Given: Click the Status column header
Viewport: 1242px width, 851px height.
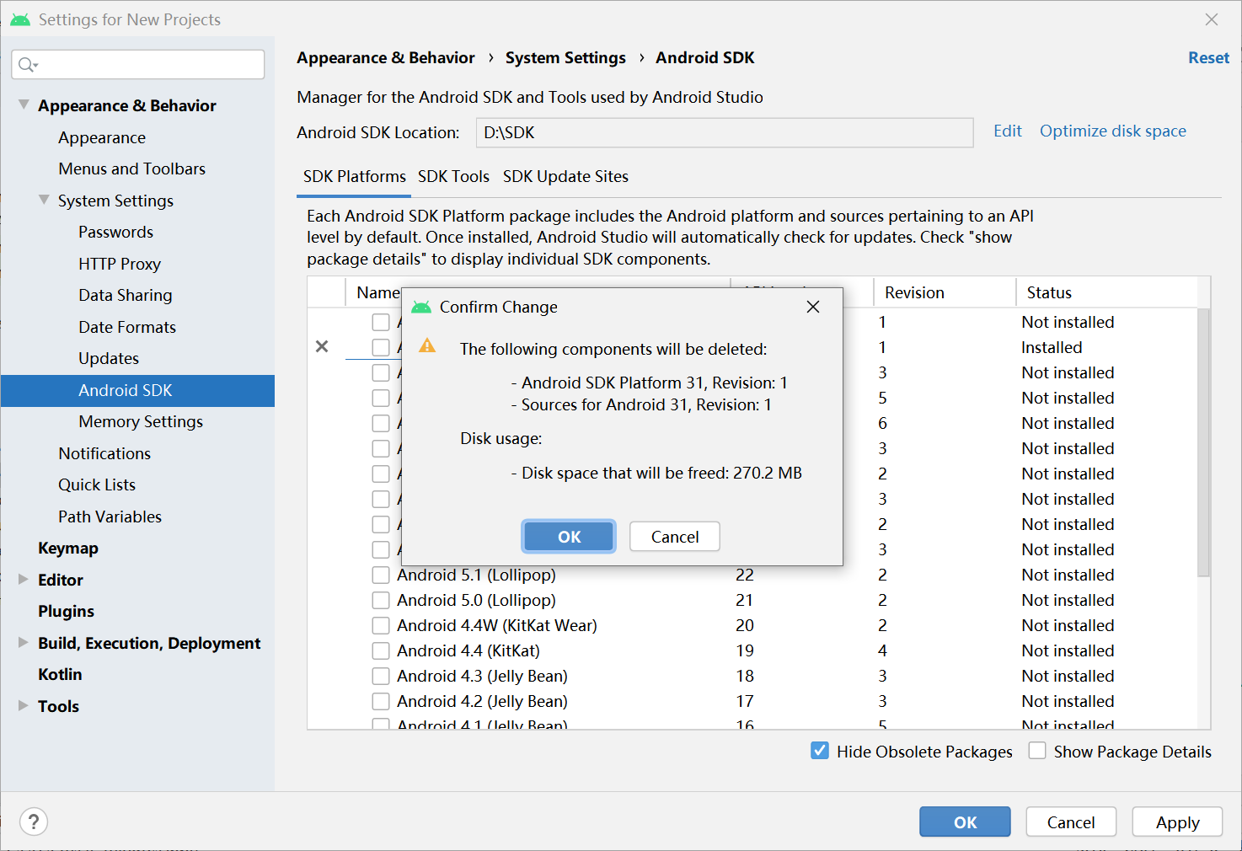Looking at the screenshot, I should point(1105,292).
